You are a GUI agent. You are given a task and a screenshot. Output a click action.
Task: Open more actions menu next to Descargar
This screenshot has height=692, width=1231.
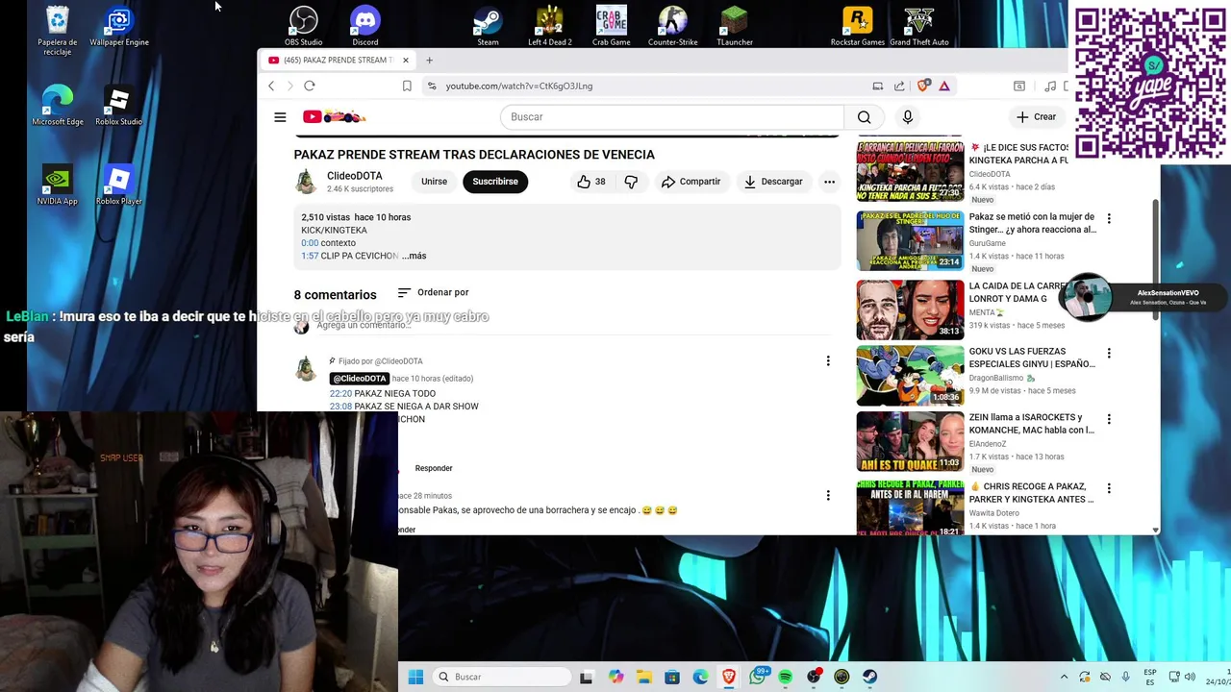[x=829, y=182]
